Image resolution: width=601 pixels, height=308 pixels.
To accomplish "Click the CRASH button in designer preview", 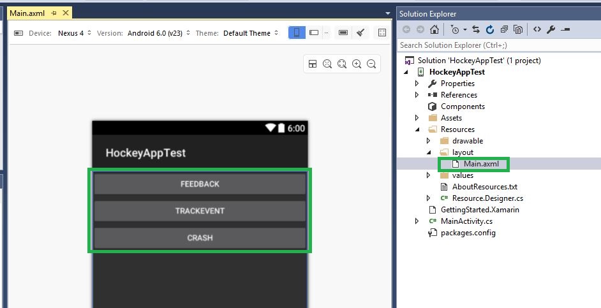I will 200,238.
